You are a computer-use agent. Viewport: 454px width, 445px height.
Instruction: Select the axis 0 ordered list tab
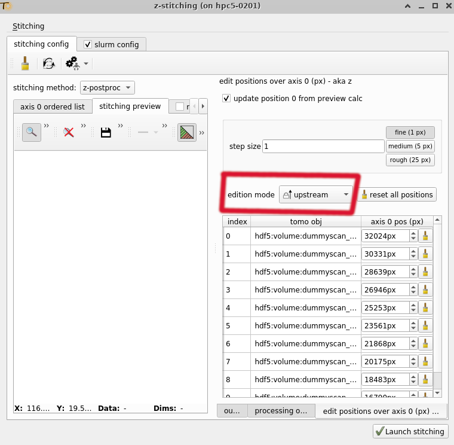coord(53,106)
